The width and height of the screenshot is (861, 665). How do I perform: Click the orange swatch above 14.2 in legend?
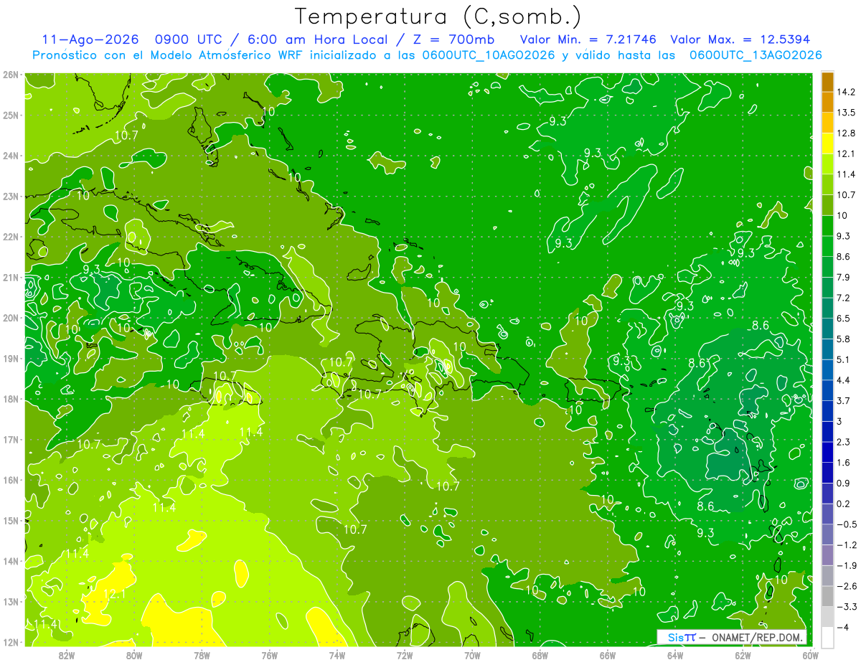click(827, 82)
